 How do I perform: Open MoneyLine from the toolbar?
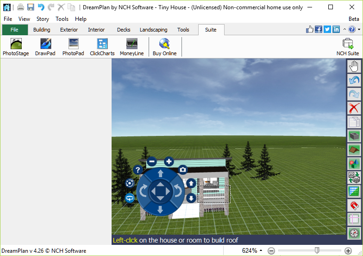[131, 47]
